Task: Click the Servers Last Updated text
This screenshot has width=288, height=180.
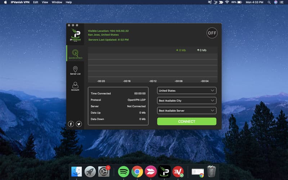Action: (108, 40)
